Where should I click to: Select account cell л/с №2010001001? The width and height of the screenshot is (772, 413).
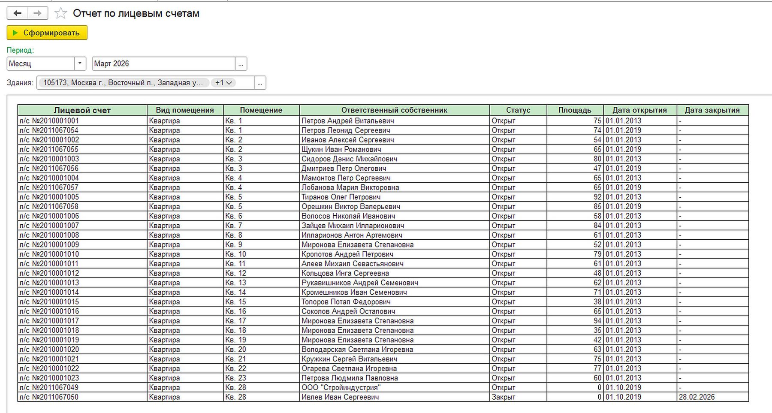82,121
